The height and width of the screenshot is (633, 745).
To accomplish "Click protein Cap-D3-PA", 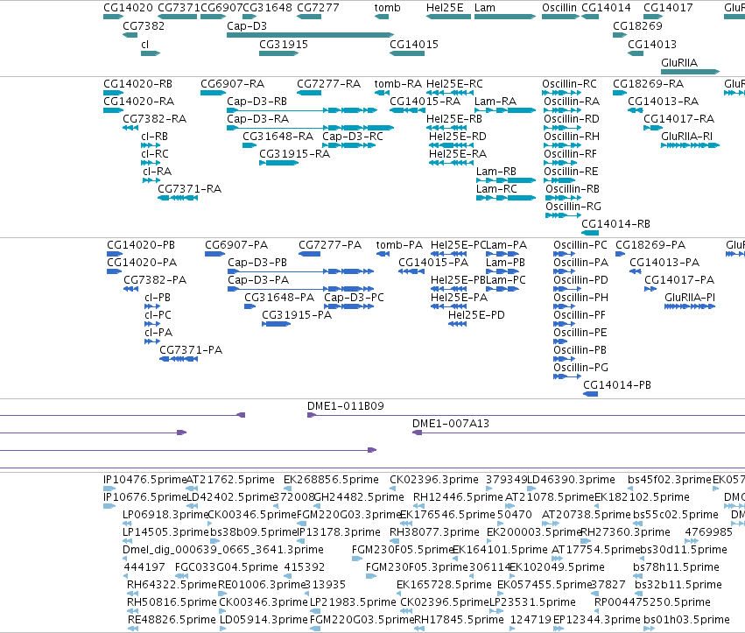I will pyautogui.click(x=301, y=289).
